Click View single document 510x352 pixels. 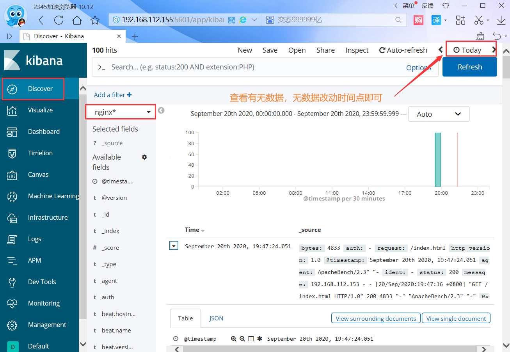click(x=456, y=318)
